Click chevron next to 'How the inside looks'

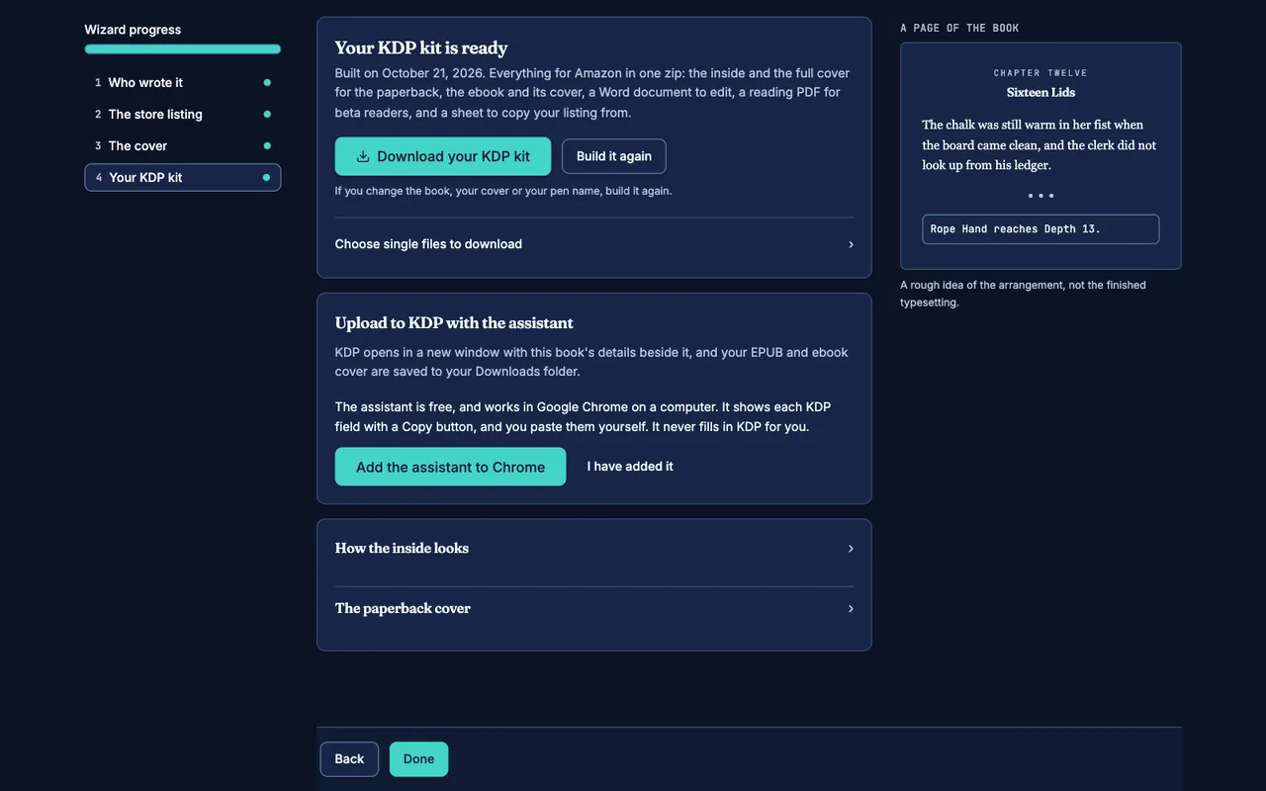[x=851, y=549]
